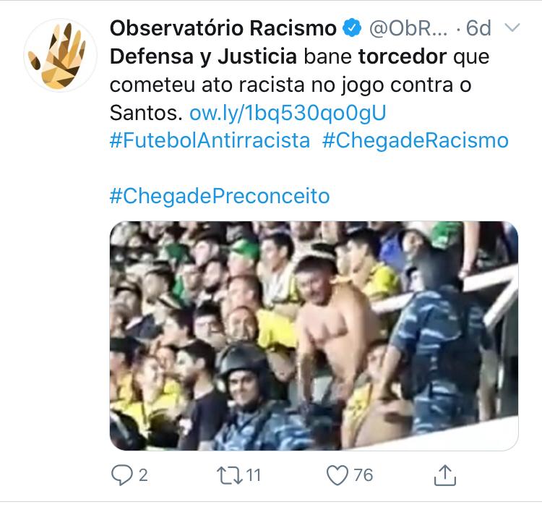The image size is (542, 507).
Task: View the stadium crowd photo
Action: tap(314, 336)
